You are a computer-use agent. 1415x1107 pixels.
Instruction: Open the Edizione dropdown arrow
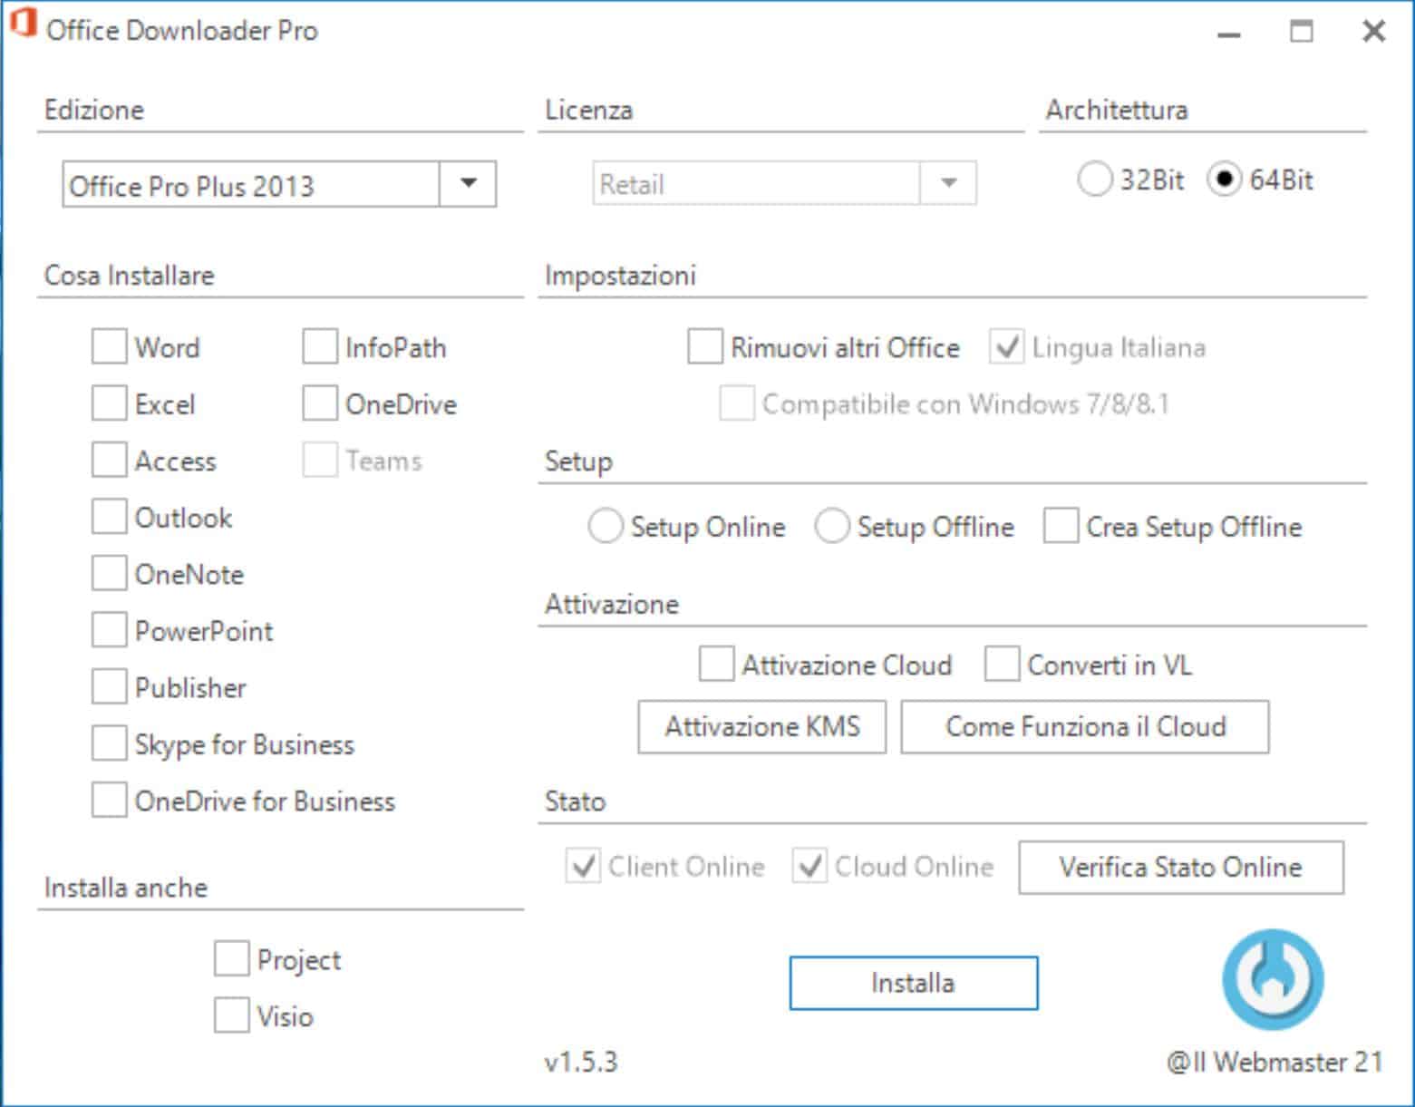(468, 184)
